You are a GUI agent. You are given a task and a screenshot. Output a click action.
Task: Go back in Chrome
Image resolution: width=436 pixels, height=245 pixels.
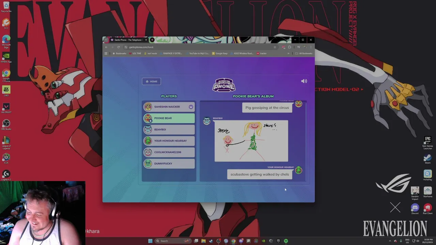106,47
